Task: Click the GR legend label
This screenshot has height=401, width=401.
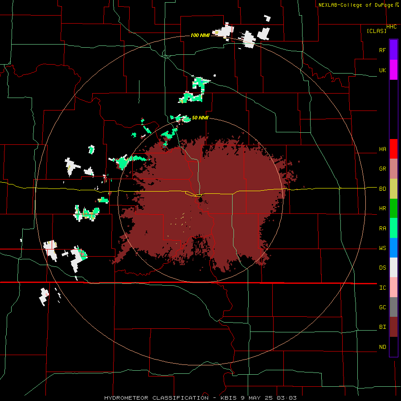Action: tap(383, 169)
